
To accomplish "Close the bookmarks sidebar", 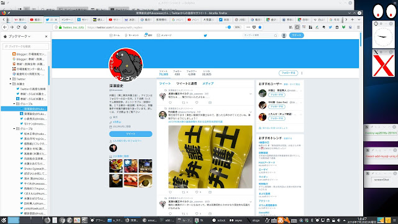I will click(46, 37).
